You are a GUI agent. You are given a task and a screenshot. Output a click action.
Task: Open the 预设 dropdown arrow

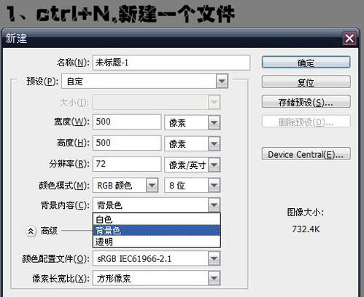coord(222,81)
